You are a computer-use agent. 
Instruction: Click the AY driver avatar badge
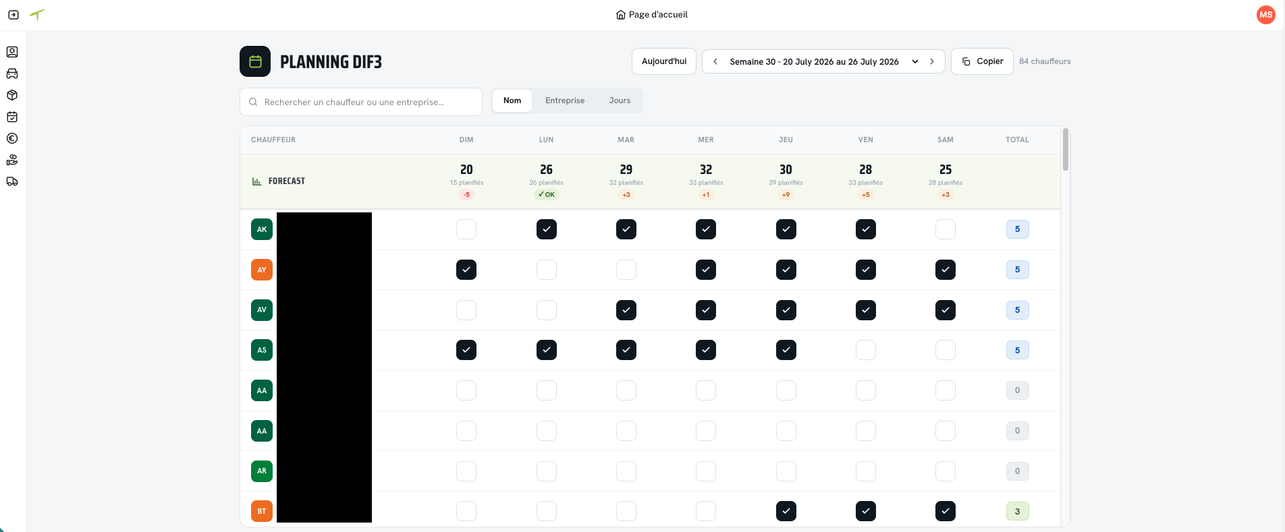pos(262,270)
